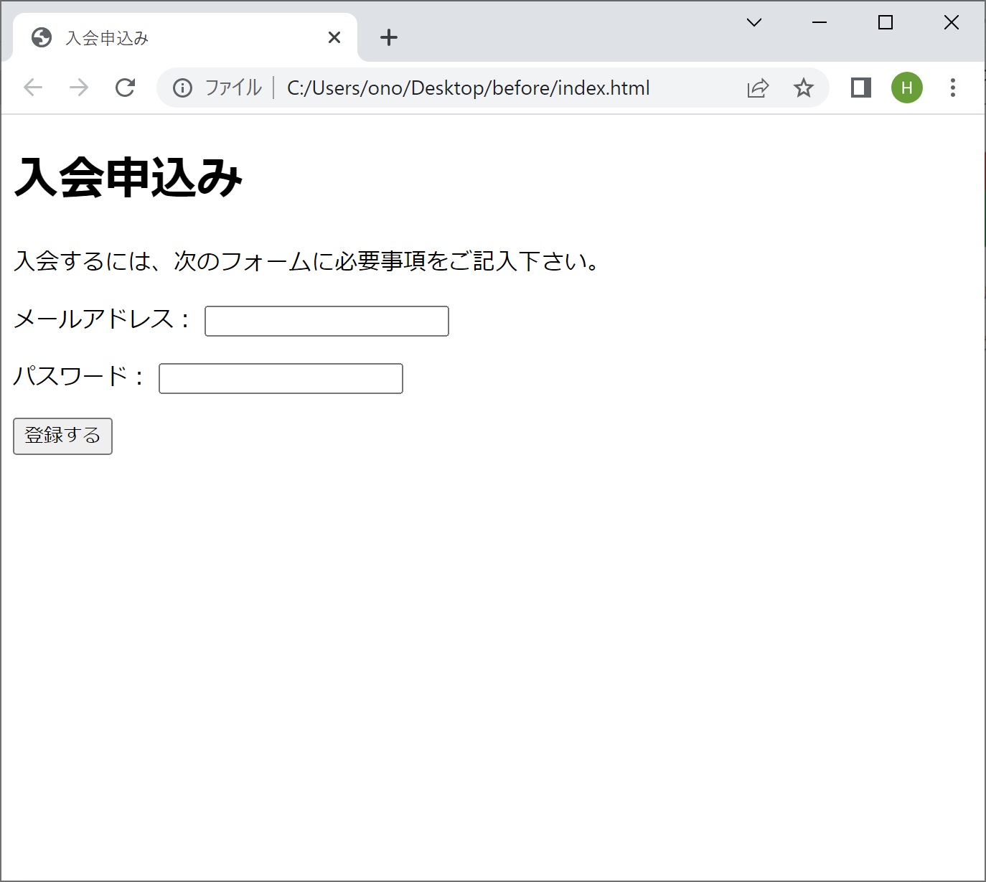Select the 入会申込み browser tab

[185, 37]
